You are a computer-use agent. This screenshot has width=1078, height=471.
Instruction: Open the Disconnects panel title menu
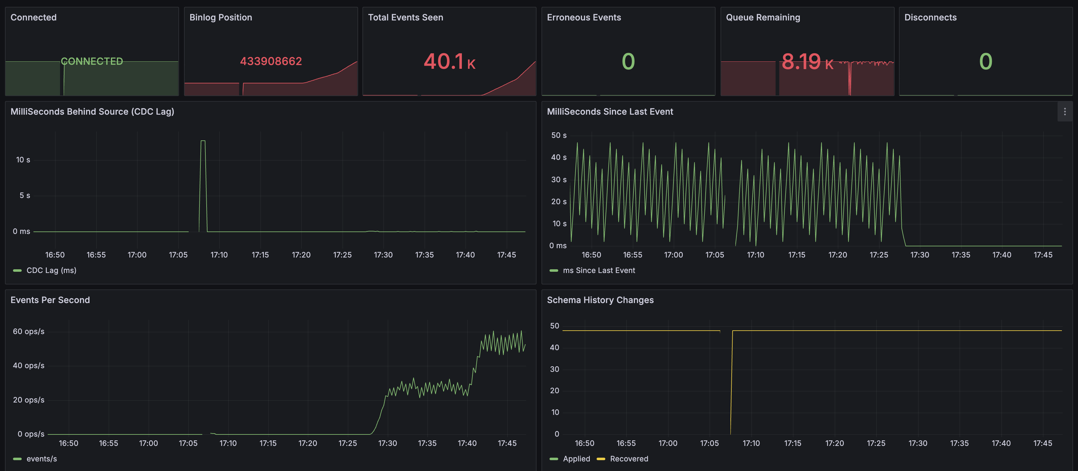pos(930,18)
